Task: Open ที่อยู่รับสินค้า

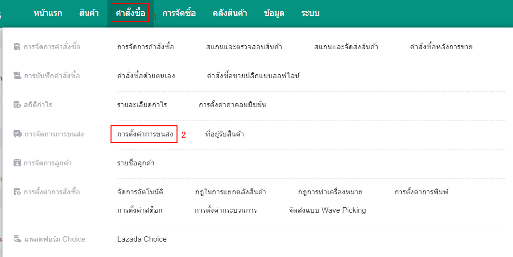Action: (224, 134)
